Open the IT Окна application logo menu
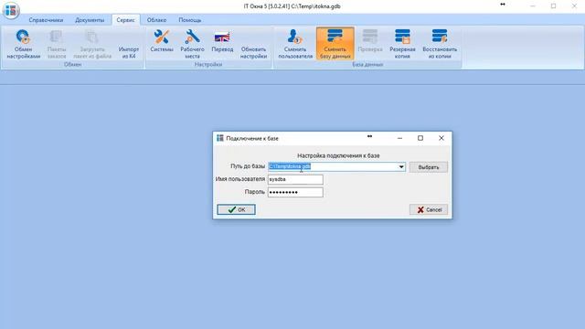The width and height of the screenshot is (585, 329). click(x=11, y=10)
